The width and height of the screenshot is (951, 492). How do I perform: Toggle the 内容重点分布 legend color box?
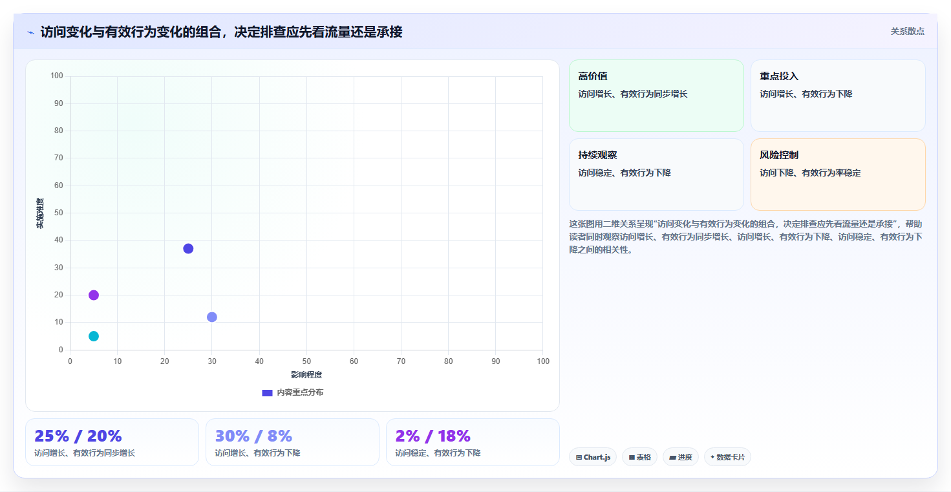267,392
